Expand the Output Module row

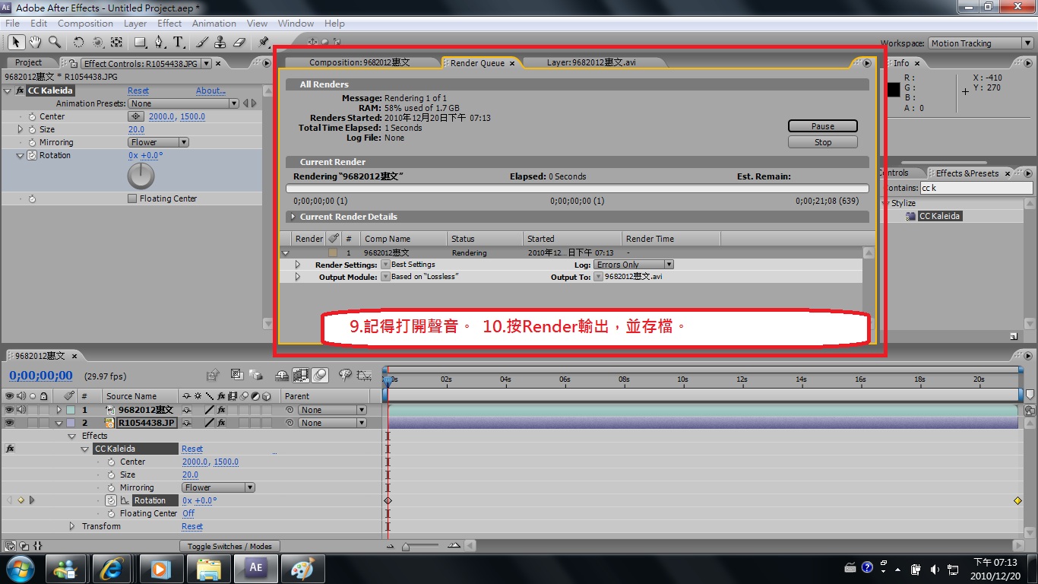coord(298,277)
